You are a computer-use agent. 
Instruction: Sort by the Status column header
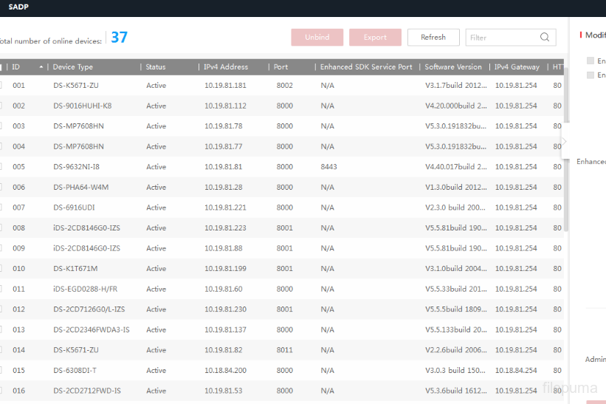pos(156,67)
